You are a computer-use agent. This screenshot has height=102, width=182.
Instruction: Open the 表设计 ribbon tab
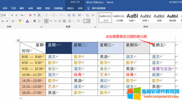(70, 8)
